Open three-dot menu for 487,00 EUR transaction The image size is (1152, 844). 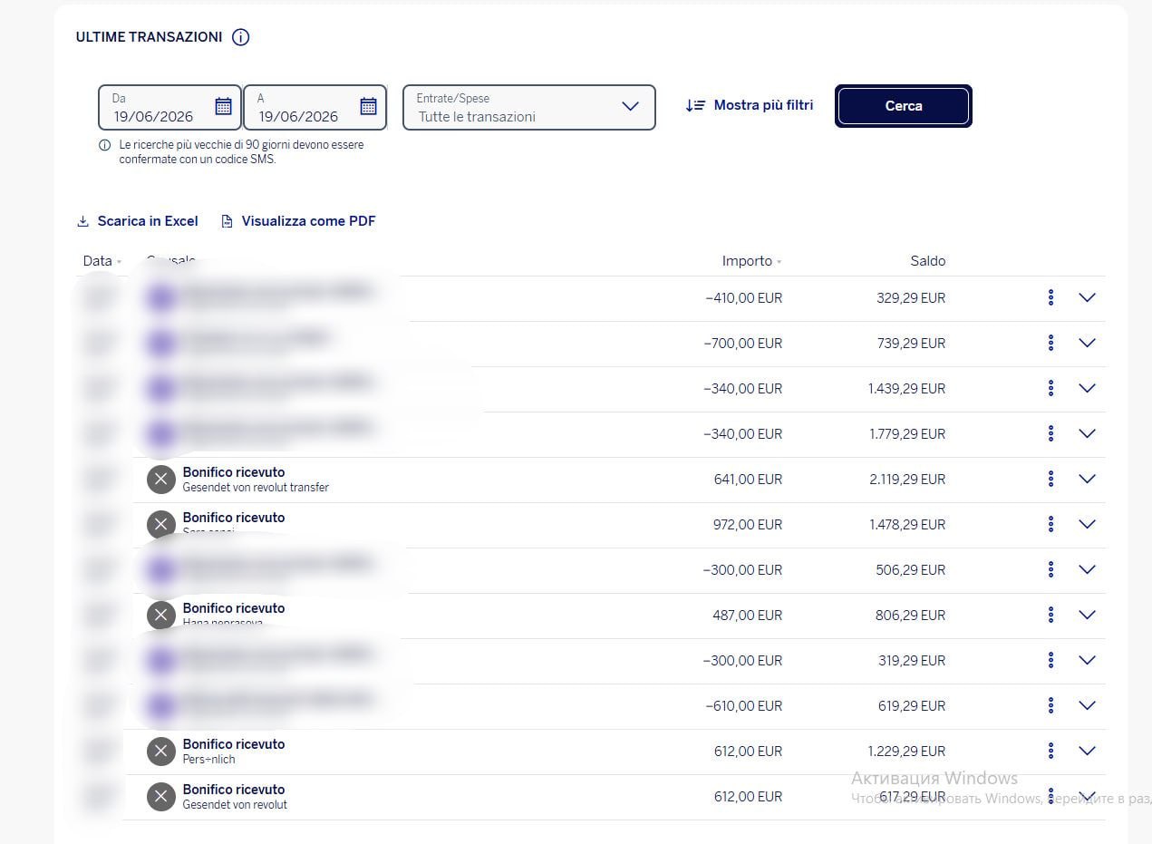pos(1050,615)
